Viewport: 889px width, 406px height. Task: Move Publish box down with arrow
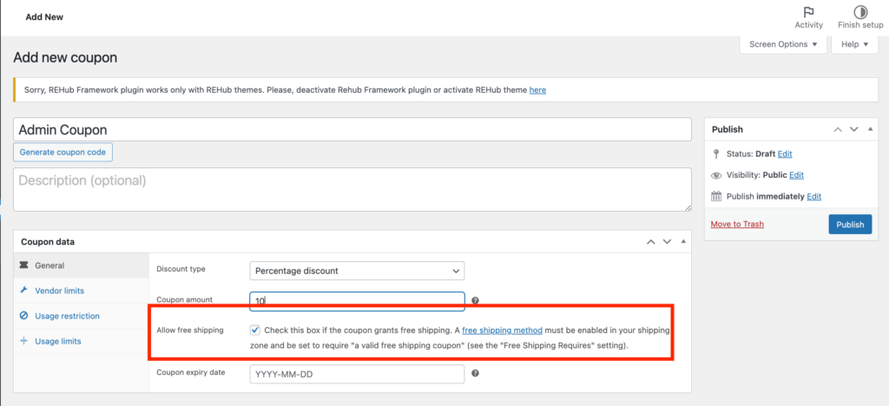click(854, 129)
